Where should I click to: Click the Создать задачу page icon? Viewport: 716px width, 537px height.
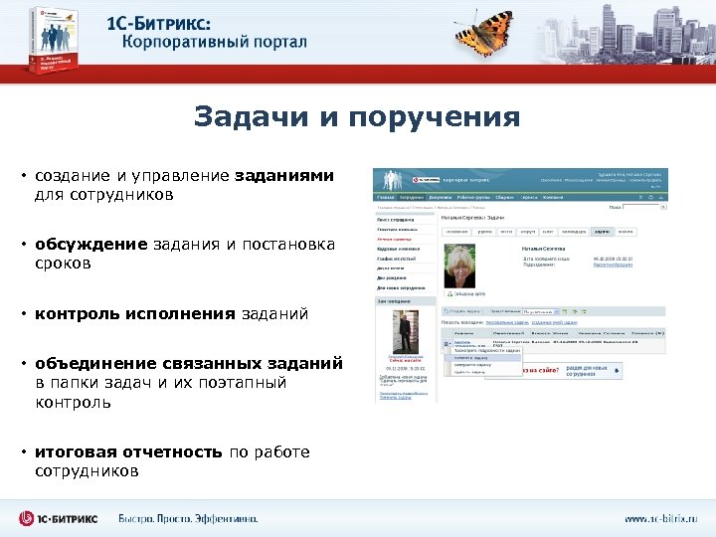(x=447, y=312)
